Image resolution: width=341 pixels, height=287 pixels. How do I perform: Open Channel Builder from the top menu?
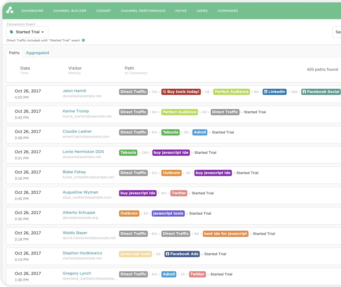(70, 11)
